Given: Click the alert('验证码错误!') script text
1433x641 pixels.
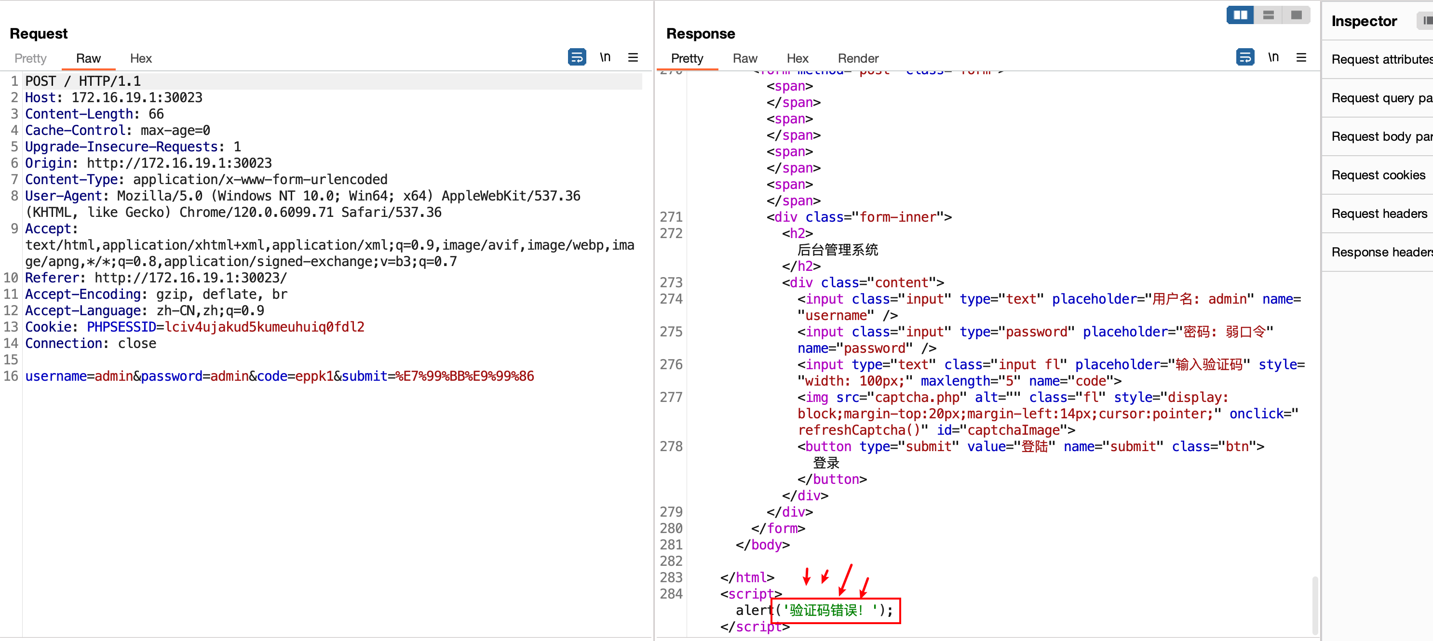Looking at the screenshot, I should pyautogui.click(x=814, y=611).
